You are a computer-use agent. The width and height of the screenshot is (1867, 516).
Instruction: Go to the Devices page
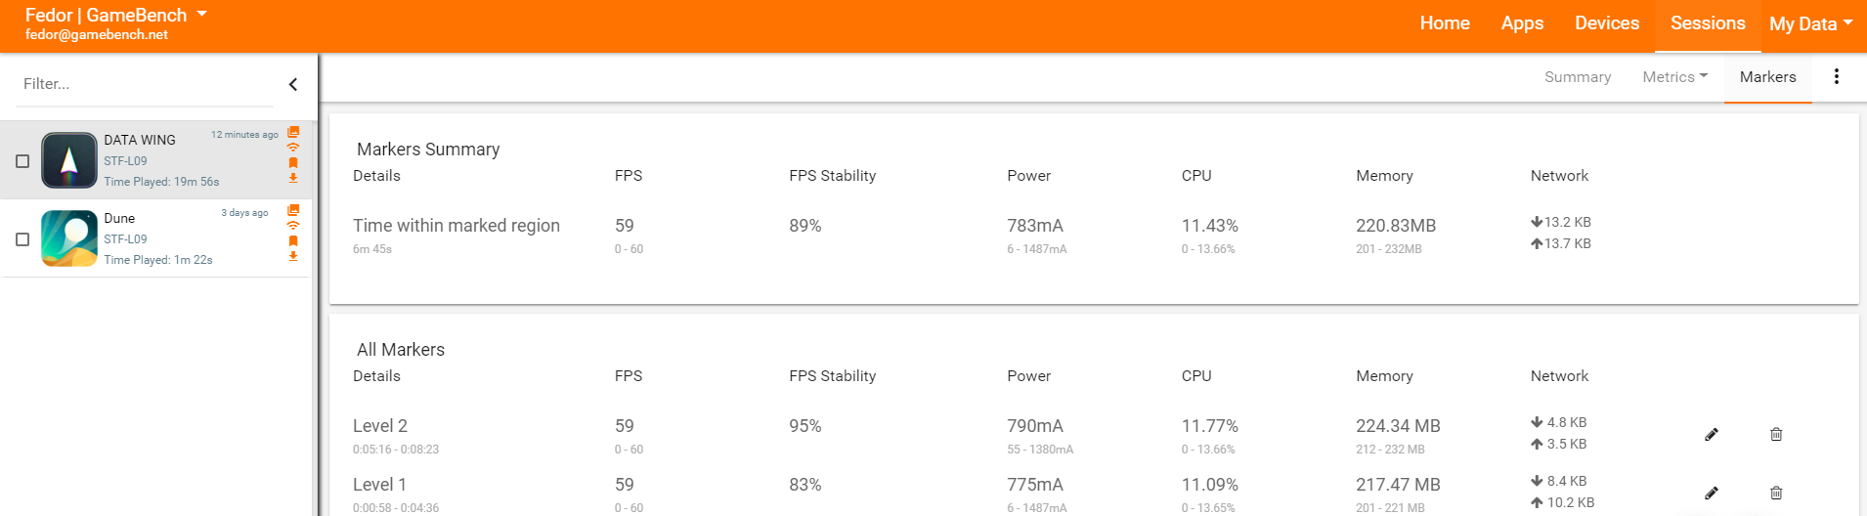point(1607,23)
